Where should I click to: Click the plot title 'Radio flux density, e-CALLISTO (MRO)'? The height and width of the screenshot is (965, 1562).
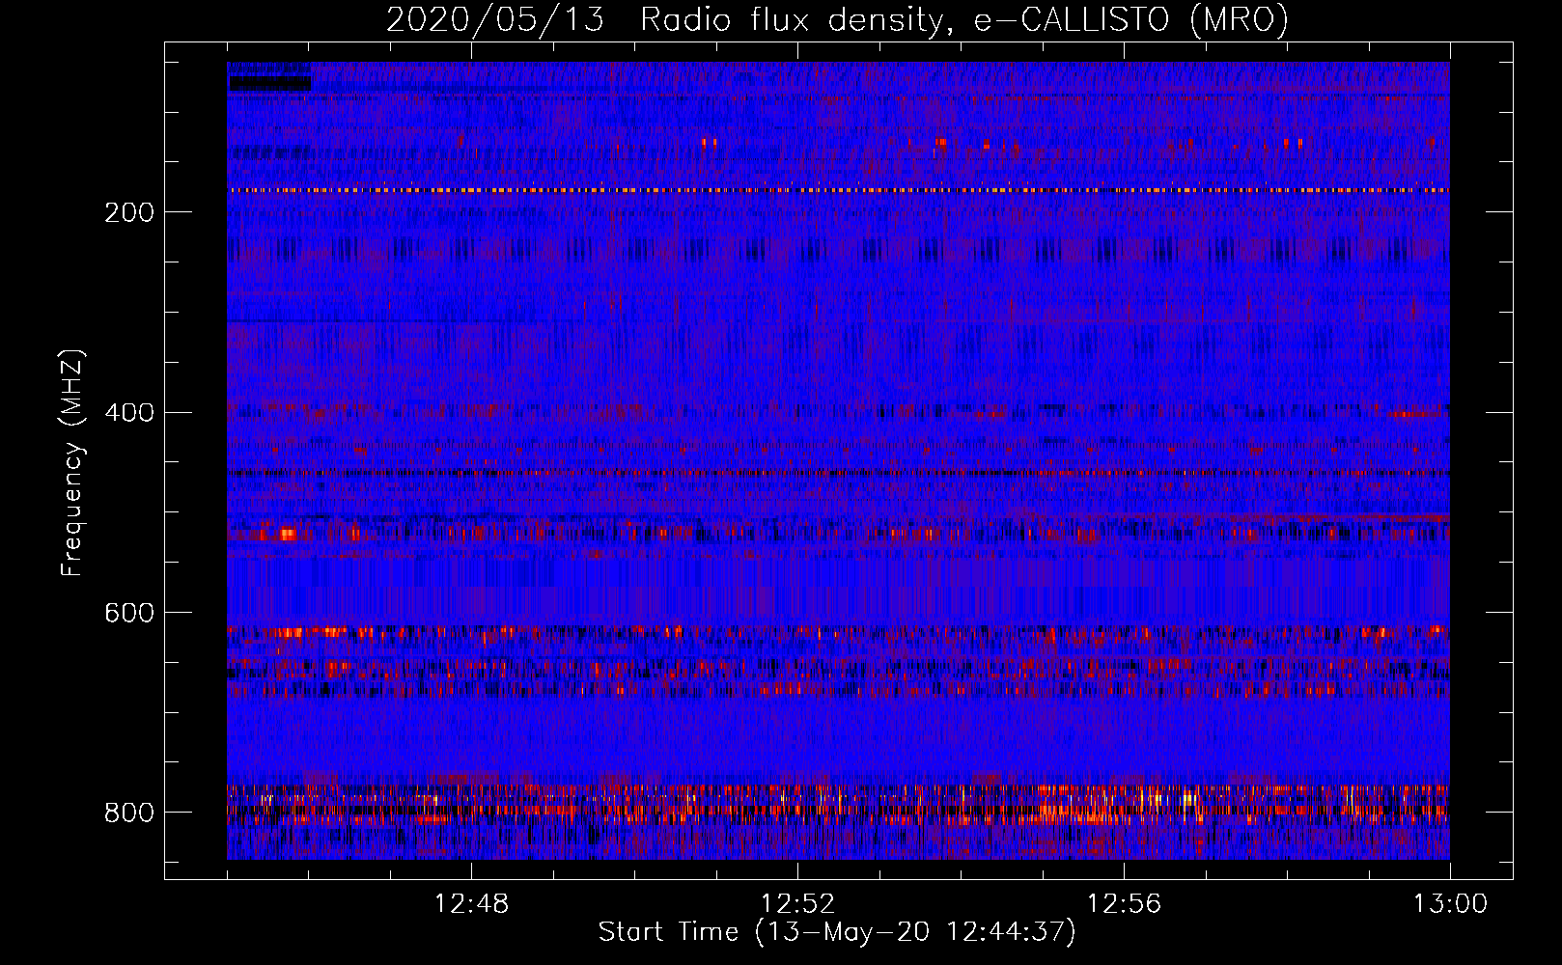[964, 19]
